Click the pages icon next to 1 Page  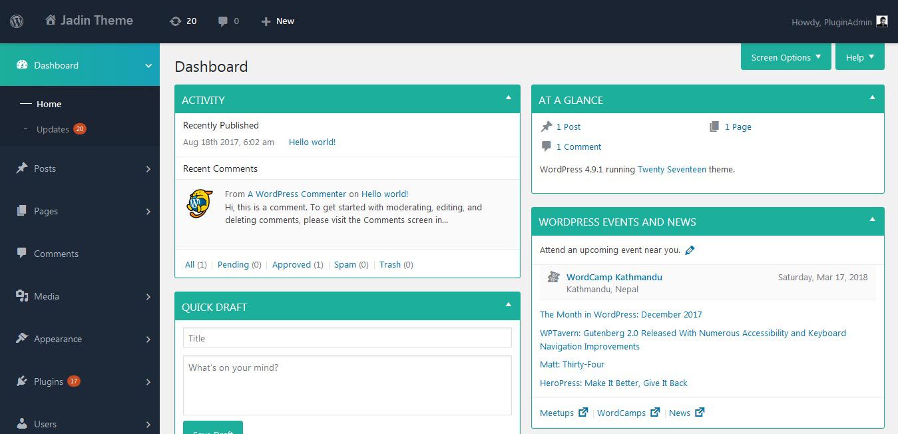coord(714,126)
